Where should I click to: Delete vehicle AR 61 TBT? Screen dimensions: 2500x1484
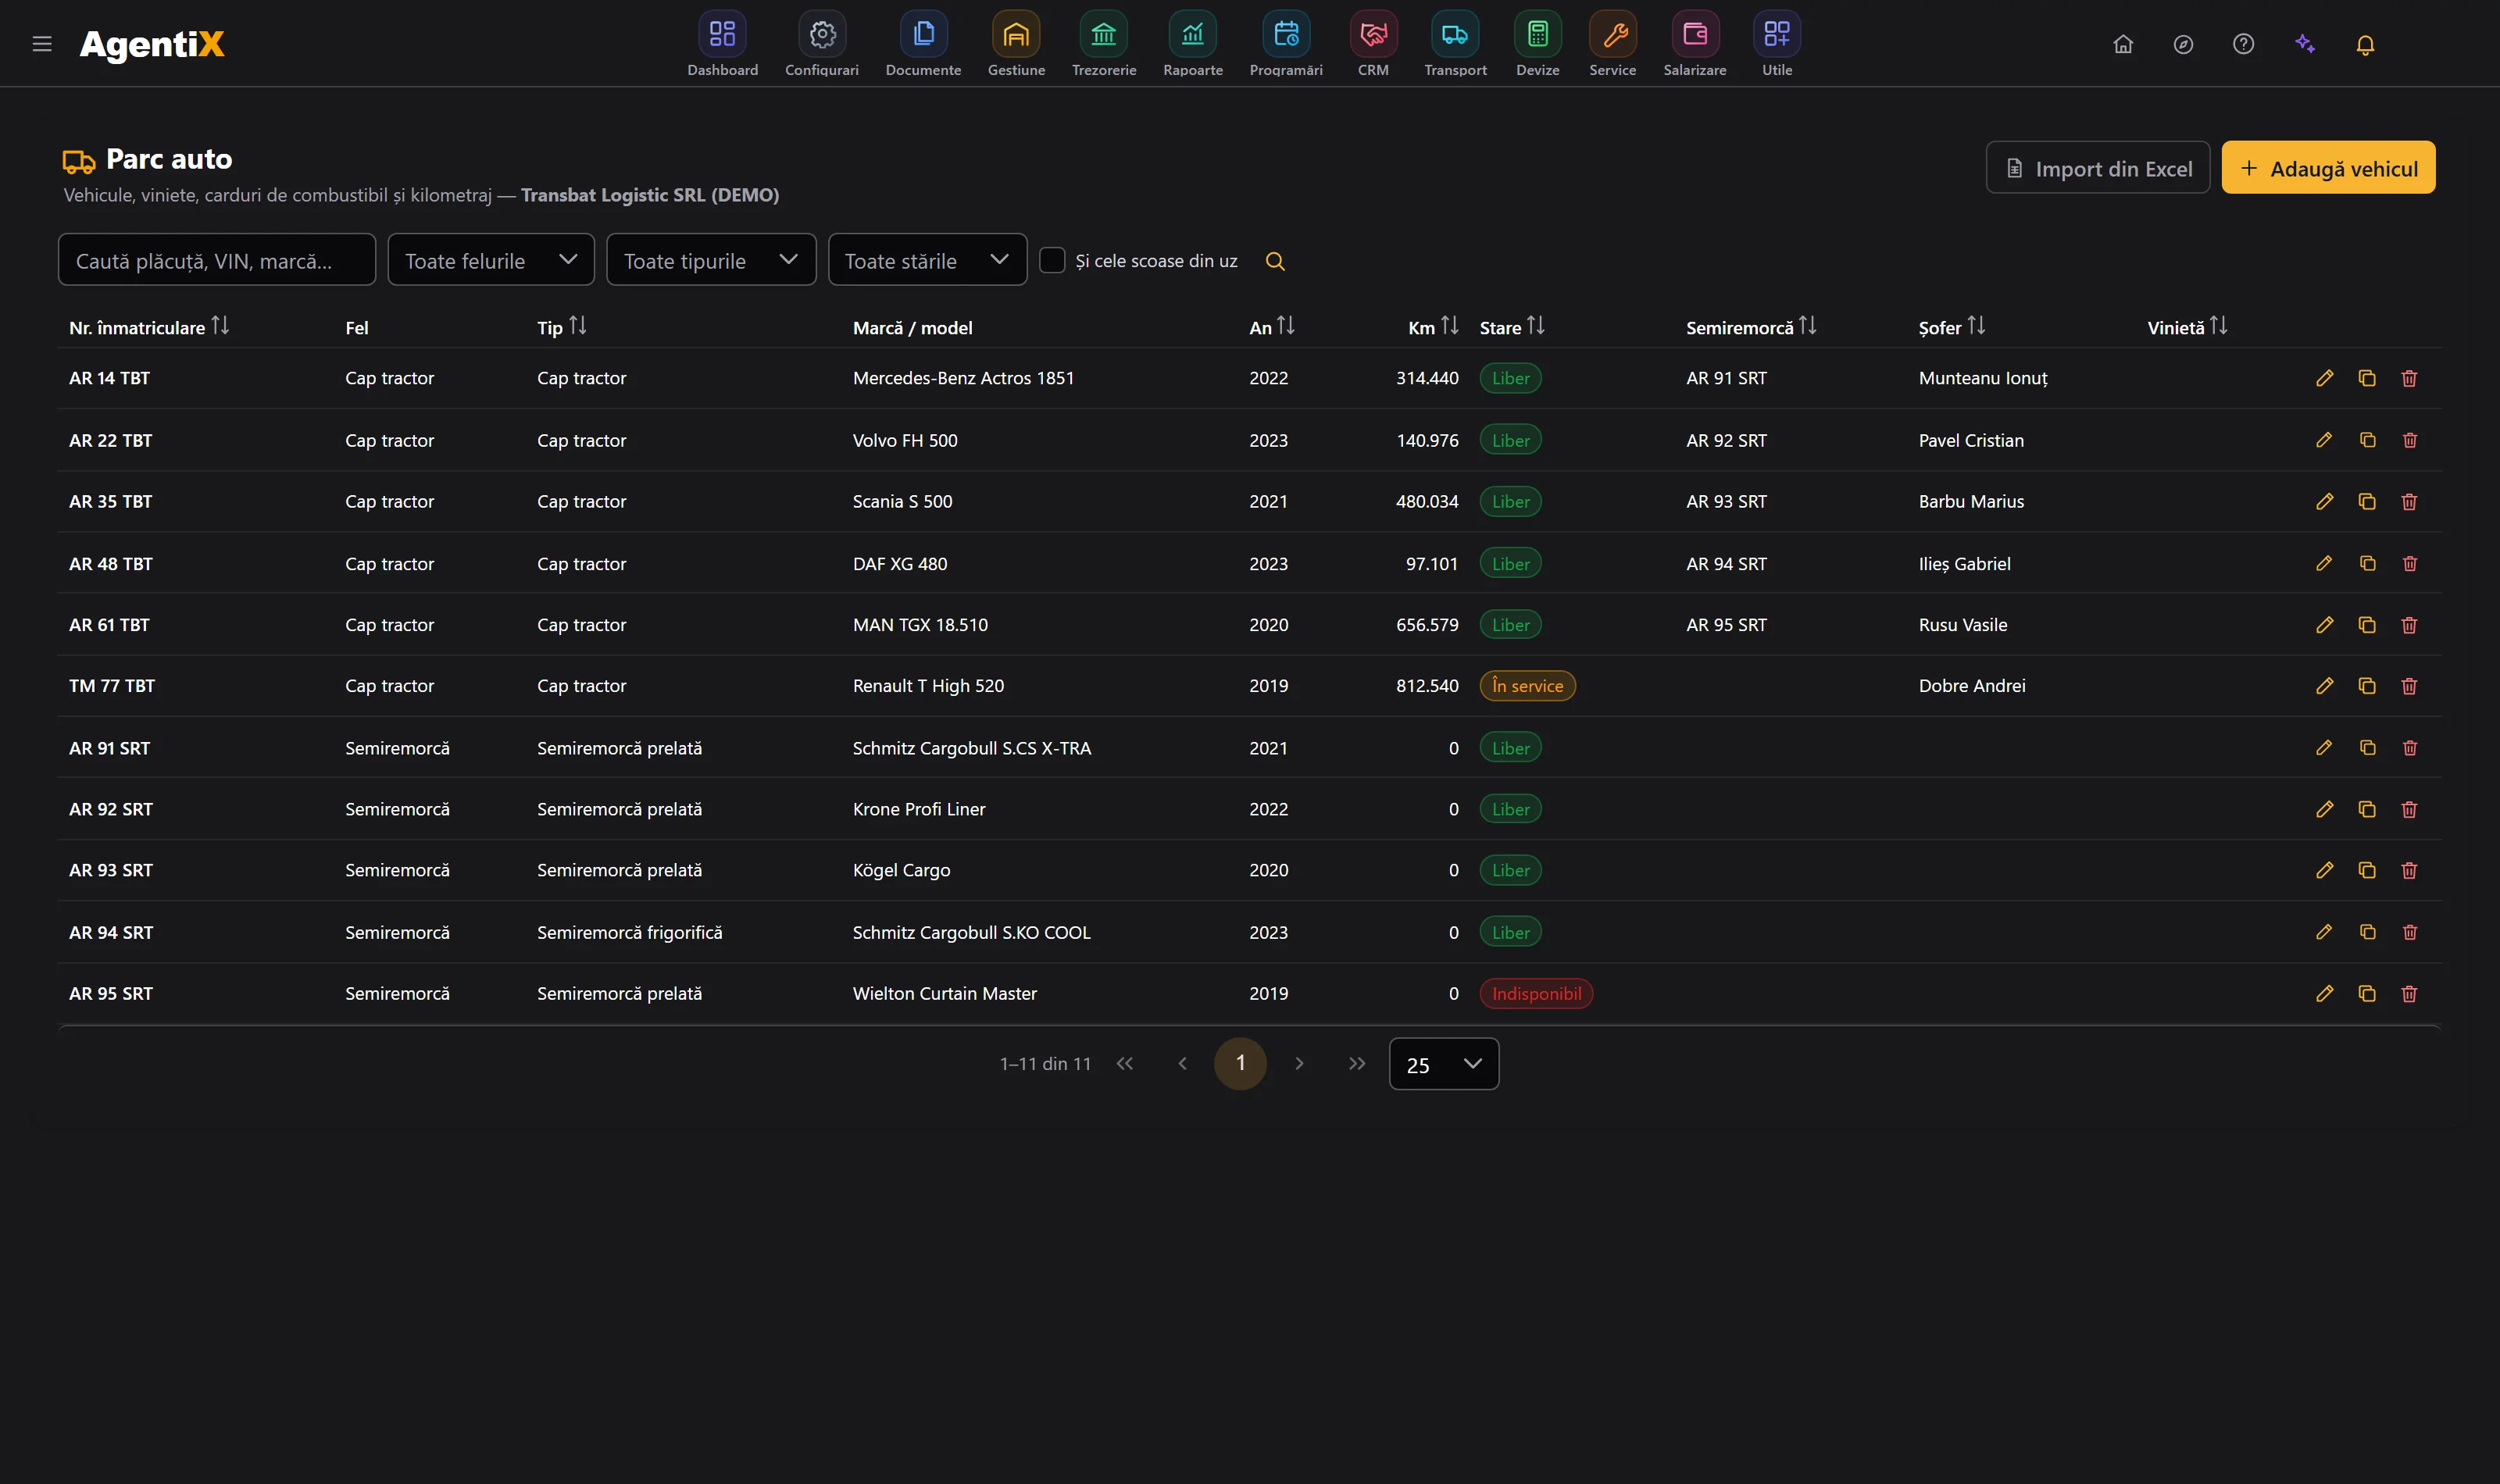(x=2409, y=625)
